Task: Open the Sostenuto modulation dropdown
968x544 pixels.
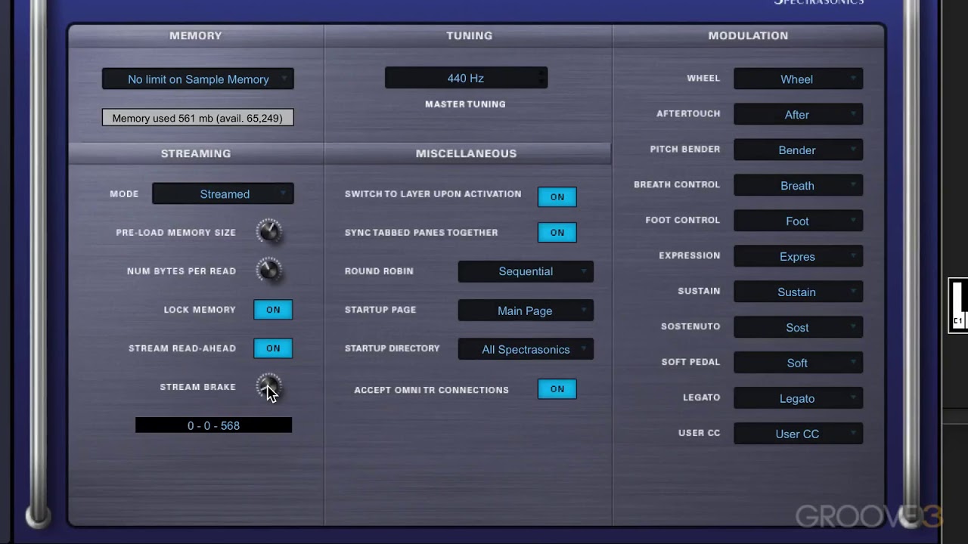Action: tap(798, 327)
